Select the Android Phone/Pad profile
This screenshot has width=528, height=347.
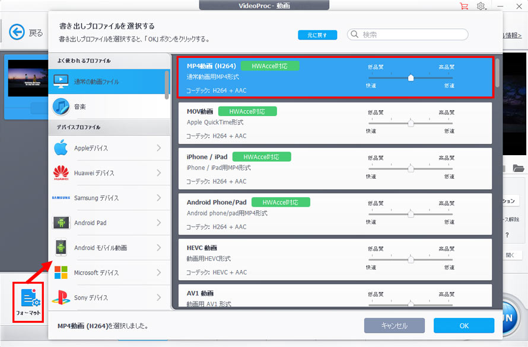coord(335,214)
